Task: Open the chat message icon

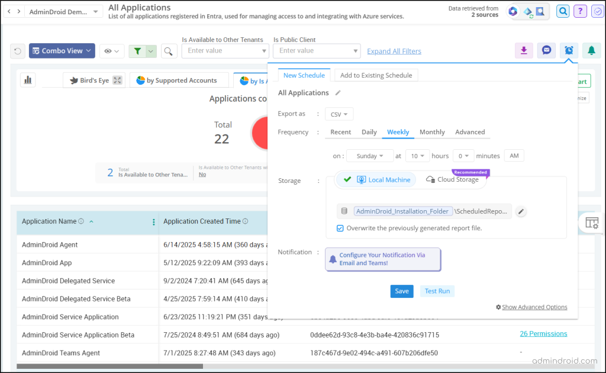Action: (546, 50)
